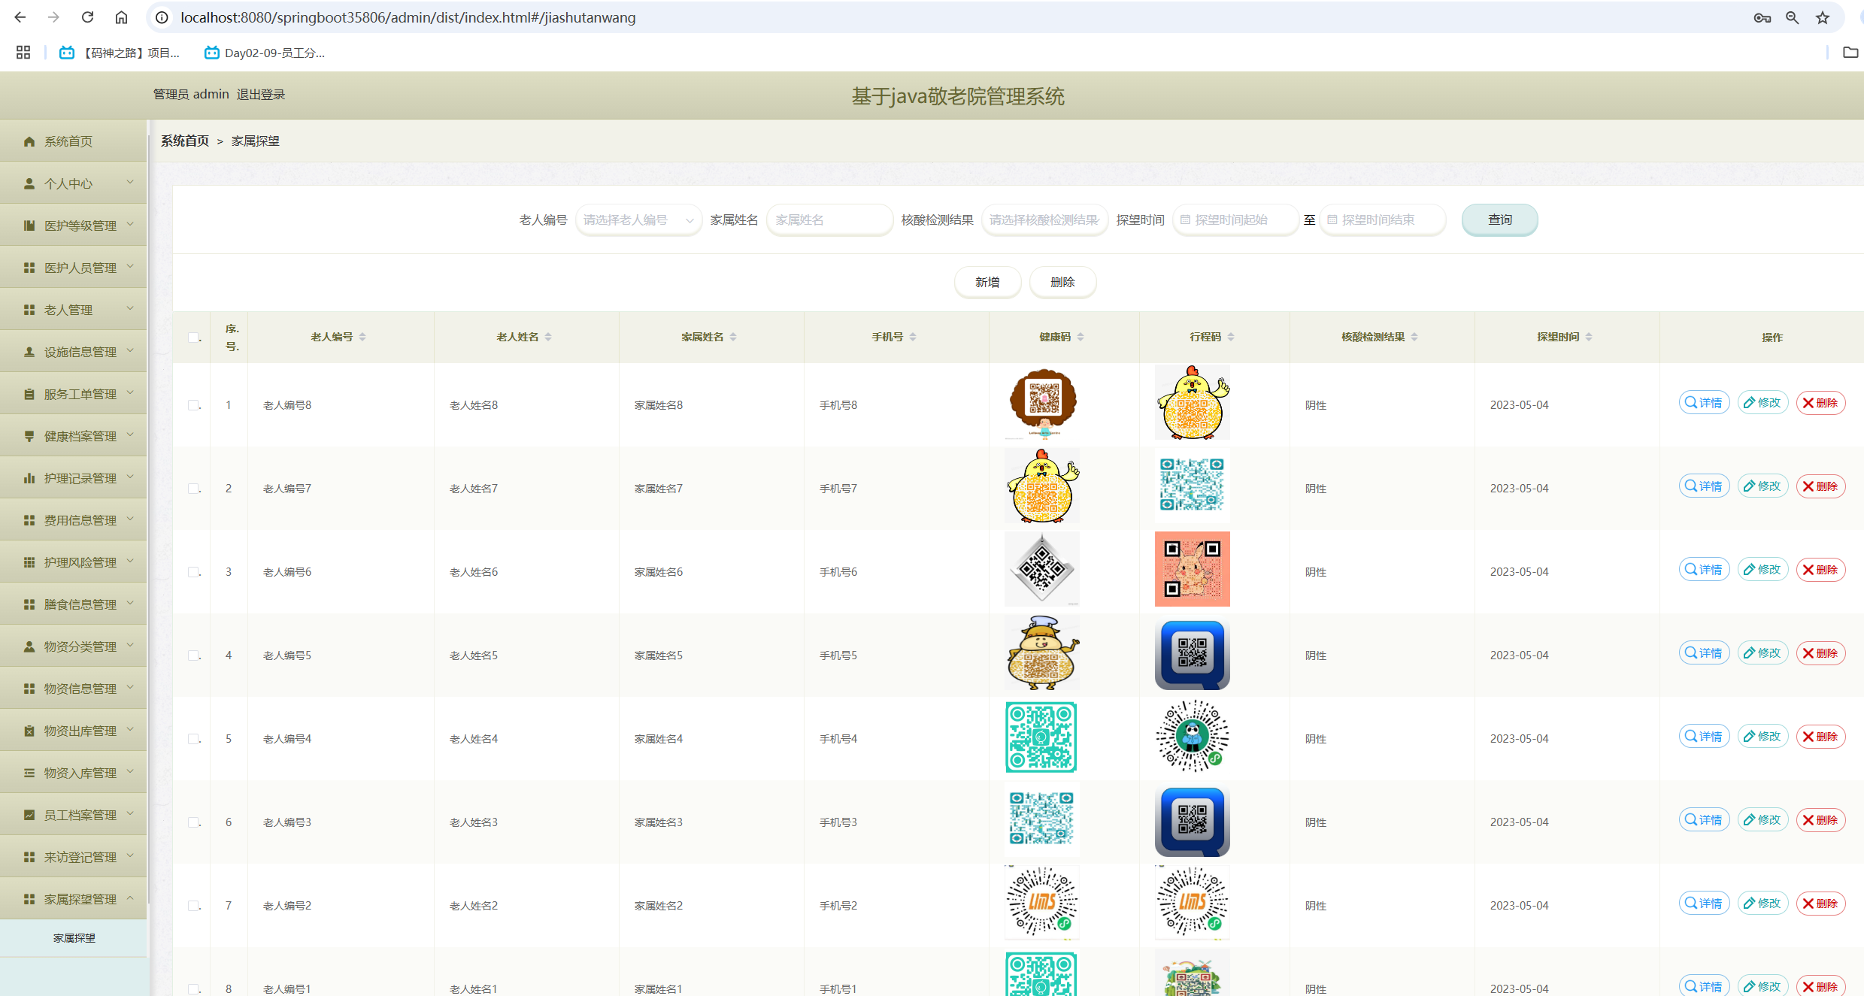Image resolution: width=1864 pixels, height=996 pixels.
Task: Click 修改 for 老人编号7 row
Action: click(x=1762, y=486)
